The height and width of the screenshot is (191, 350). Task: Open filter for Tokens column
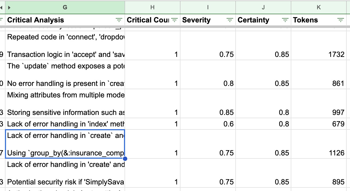(340, 20)
